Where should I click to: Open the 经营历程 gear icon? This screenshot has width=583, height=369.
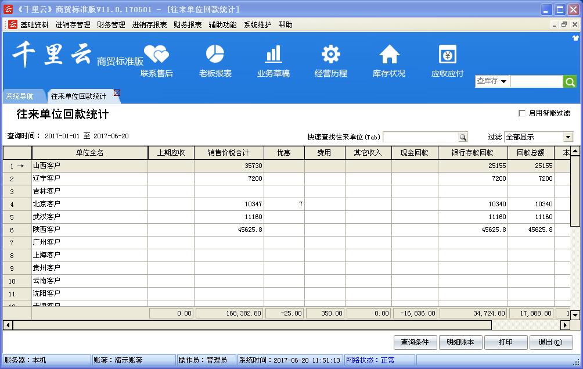331,55
